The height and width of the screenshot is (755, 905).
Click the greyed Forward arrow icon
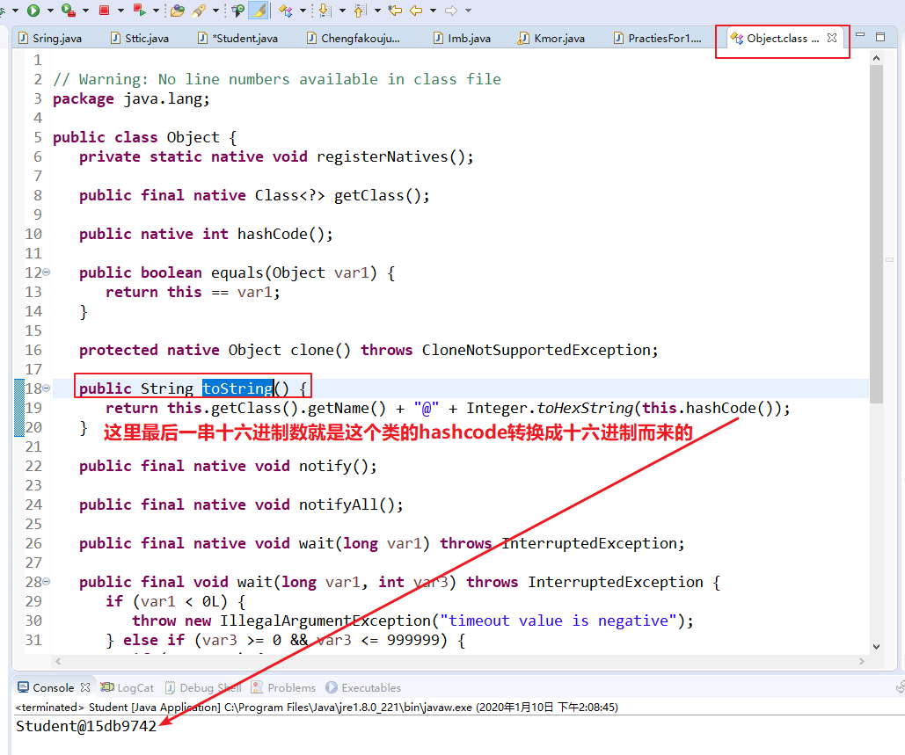point(451,11)
